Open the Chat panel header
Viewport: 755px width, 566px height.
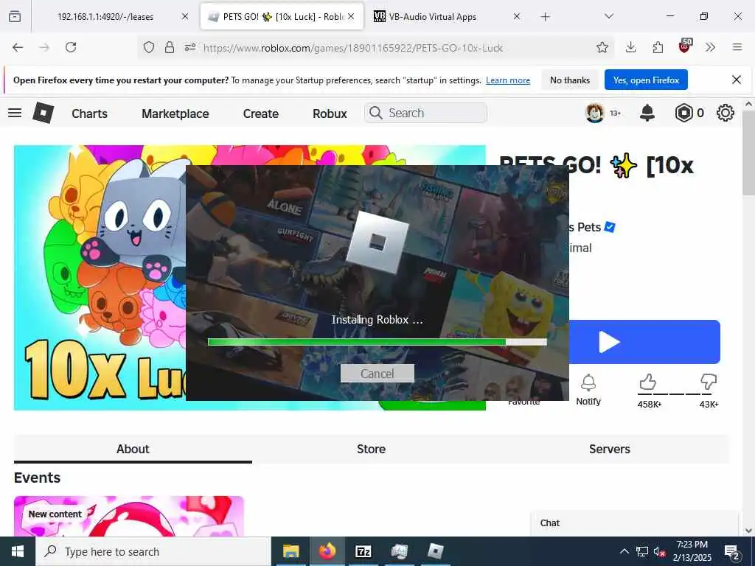pos(635,523)
